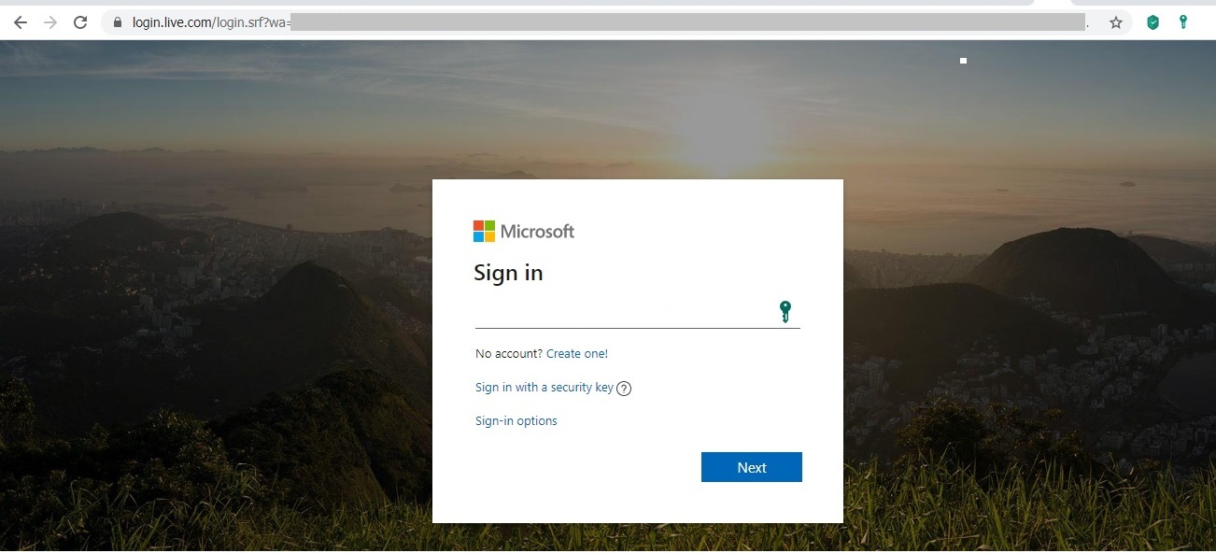Click the four-colored Microsoft logo squares

(484, 231)
